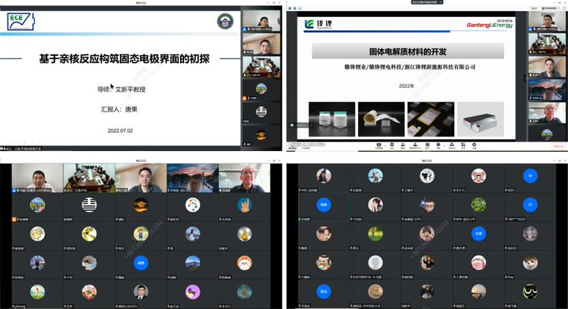Click the yellow robot avatar in grid

tap(89, 234)
